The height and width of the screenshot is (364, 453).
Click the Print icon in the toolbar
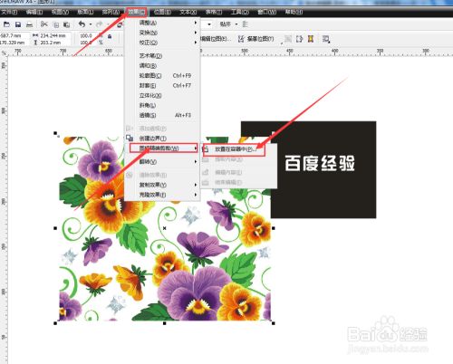[x=29, y=24]
